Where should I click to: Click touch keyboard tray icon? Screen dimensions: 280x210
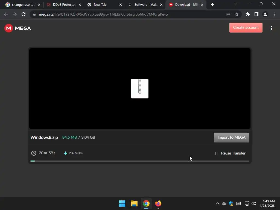238,203
